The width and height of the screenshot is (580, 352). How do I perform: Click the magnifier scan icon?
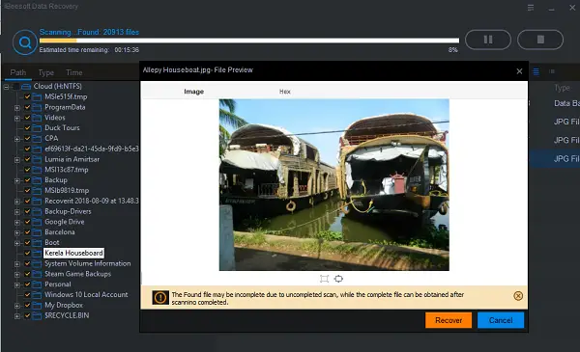click(x=25, y=42)
